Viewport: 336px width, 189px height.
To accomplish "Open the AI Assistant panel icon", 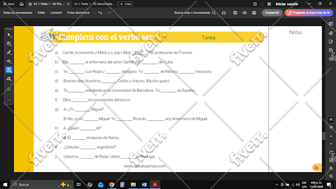I will tap(331, 24).
